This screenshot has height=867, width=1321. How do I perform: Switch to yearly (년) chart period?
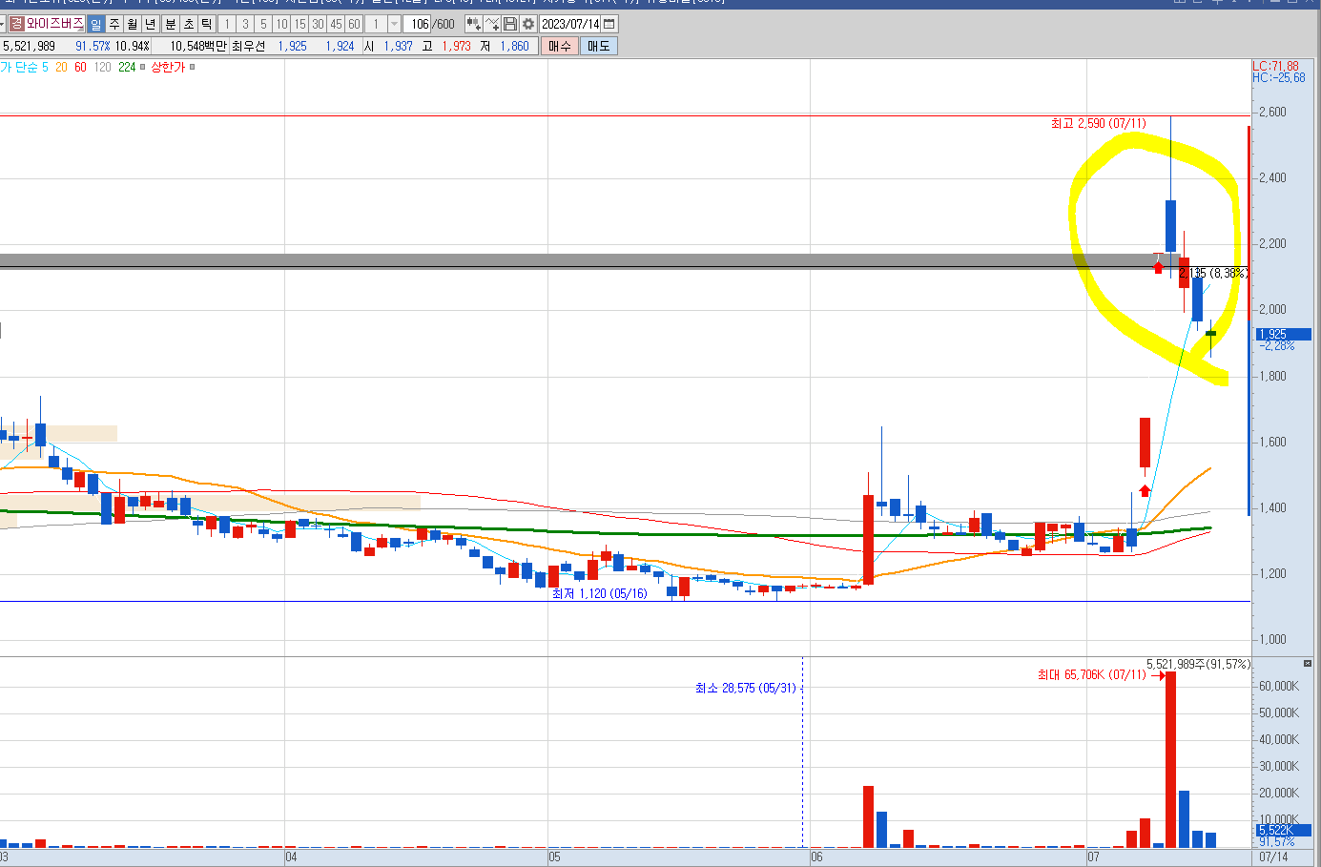(151, 24)
